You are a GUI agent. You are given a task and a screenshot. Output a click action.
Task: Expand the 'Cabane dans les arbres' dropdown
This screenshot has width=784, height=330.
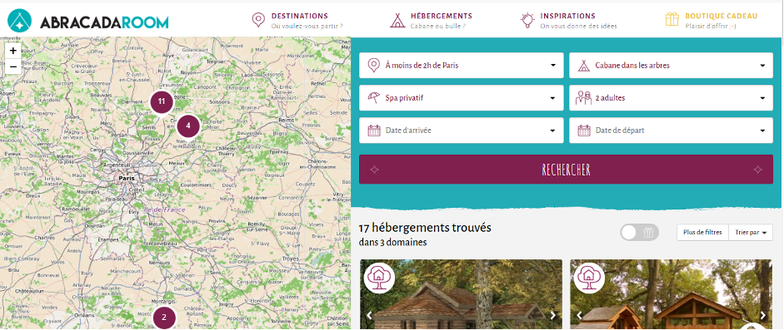click(x=671, y=66)
